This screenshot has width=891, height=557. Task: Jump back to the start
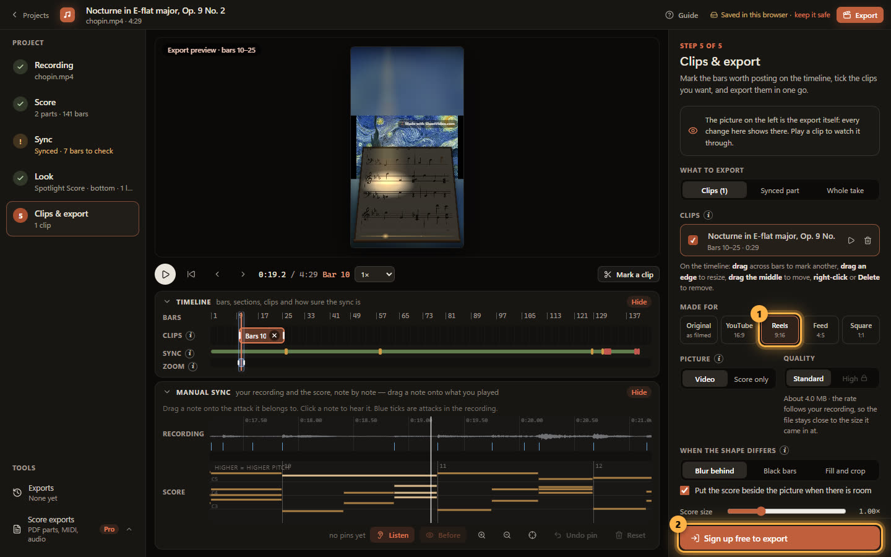point(191,274)
